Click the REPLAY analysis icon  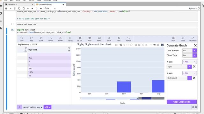(x=128, y=39)
